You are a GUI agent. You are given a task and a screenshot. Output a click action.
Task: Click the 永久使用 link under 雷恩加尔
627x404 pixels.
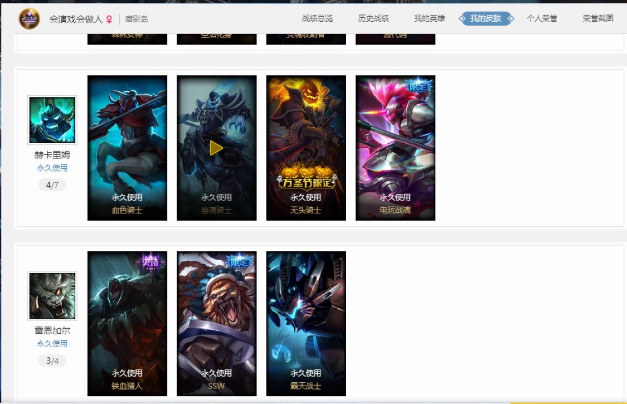(x=52, y=344)
